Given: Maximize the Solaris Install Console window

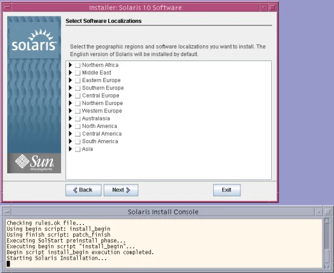Looking at the screenshot, I should coord(327,212).
